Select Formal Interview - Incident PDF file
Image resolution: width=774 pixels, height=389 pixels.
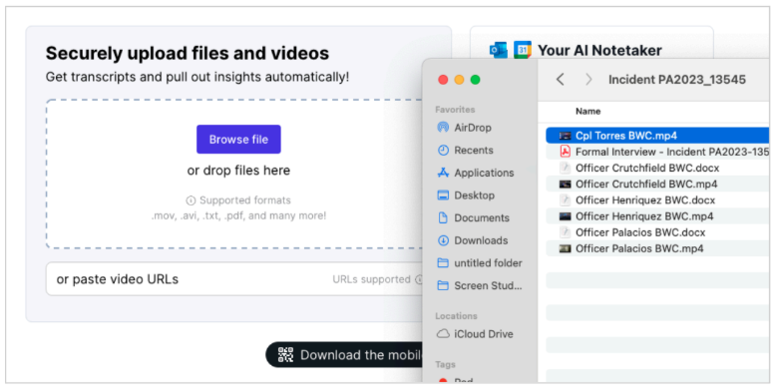pyautogui.click(x=657, y=152)
